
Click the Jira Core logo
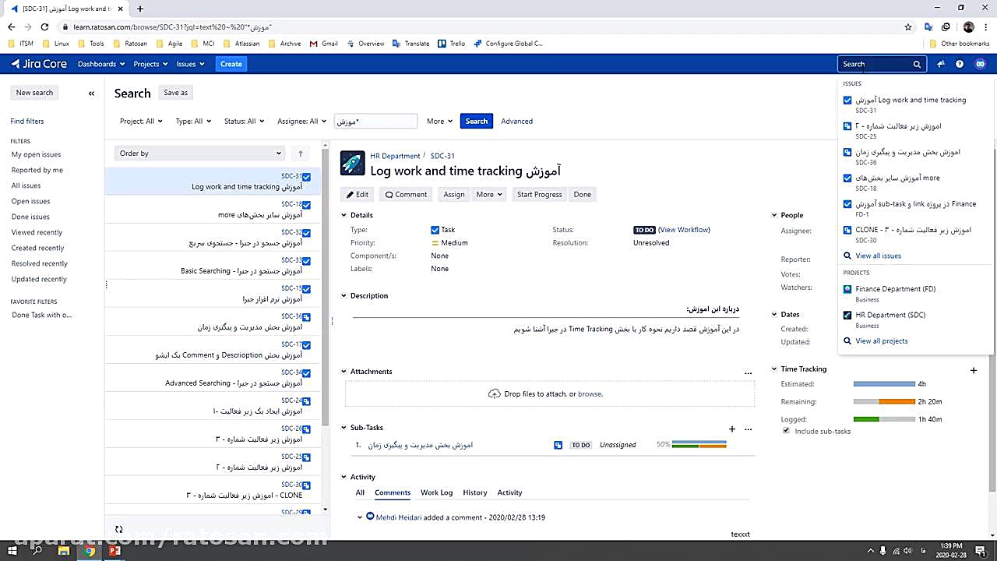coord(39,64)
